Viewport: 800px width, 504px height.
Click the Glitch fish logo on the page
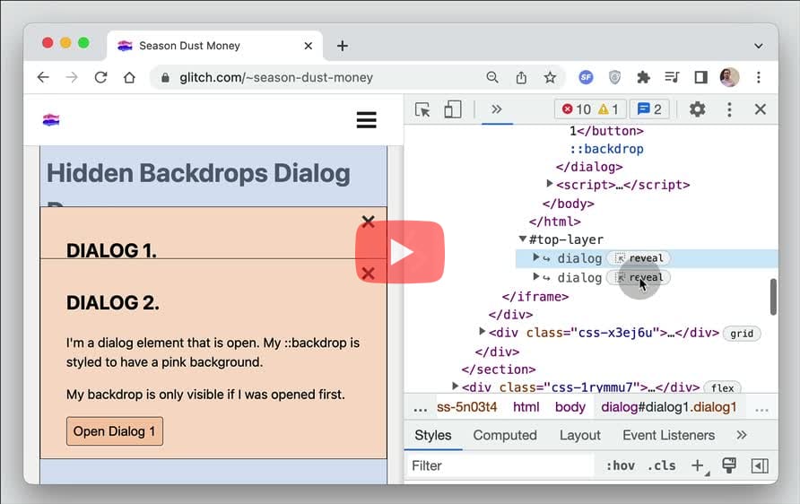51,120
